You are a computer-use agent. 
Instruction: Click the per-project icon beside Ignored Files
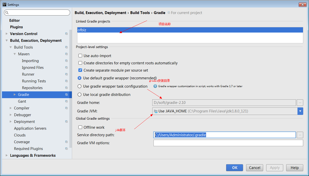point(66,68)
